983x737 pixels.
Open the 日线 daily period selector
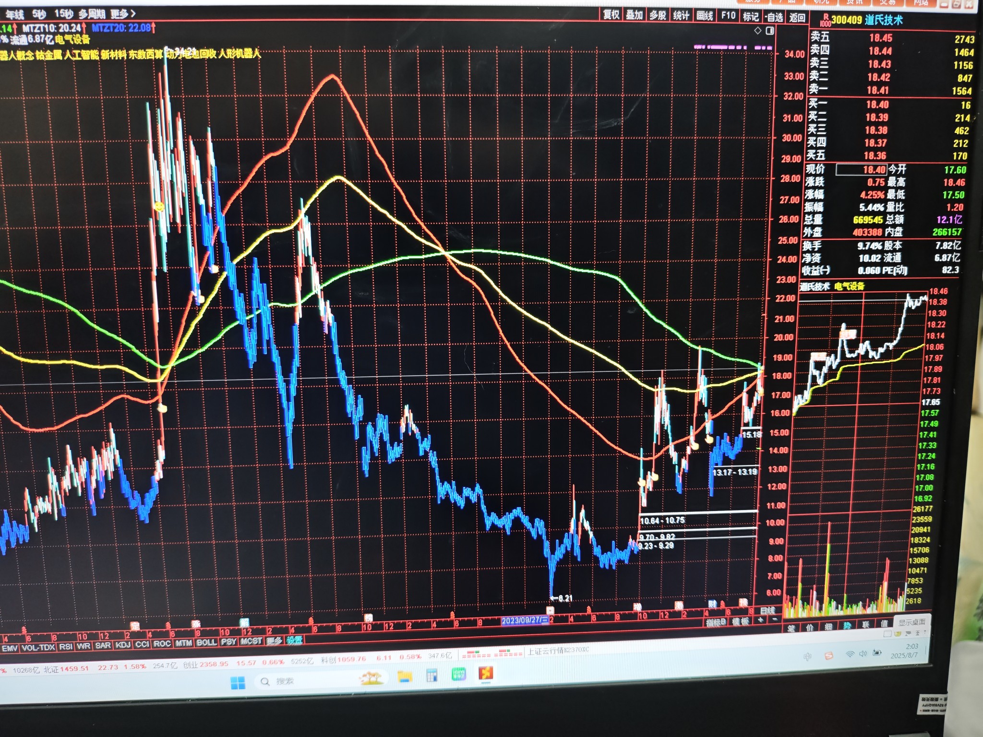[767, 610]
